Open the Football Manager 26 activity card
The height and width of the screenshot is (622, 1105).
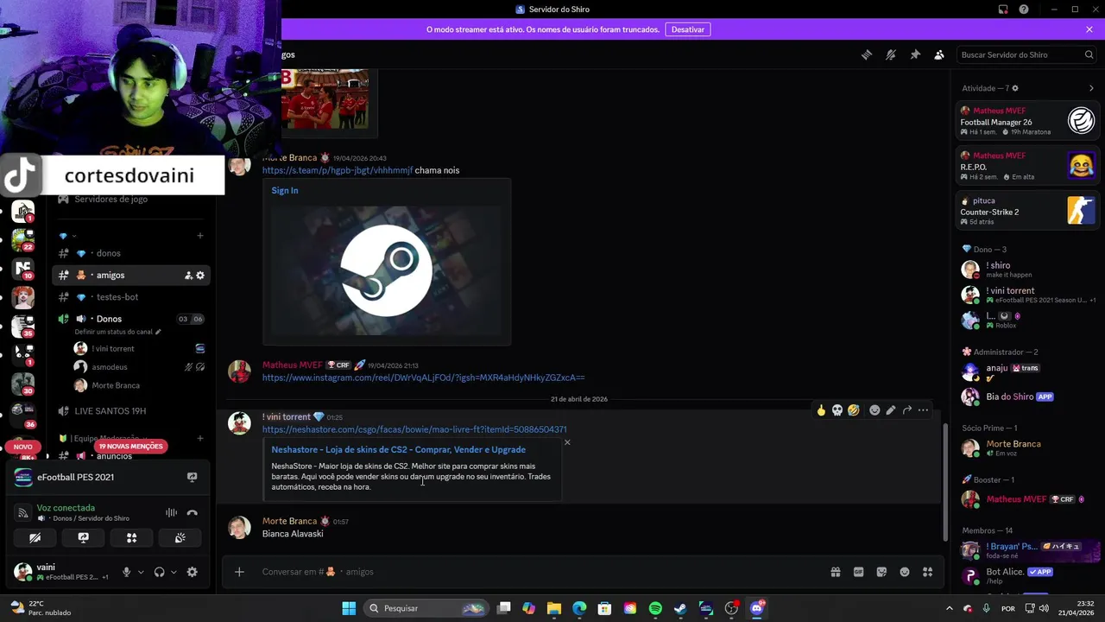click(1027, 121)
